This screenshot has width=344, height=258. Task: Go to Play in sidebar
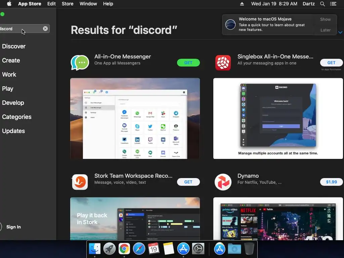click(8, 89)
